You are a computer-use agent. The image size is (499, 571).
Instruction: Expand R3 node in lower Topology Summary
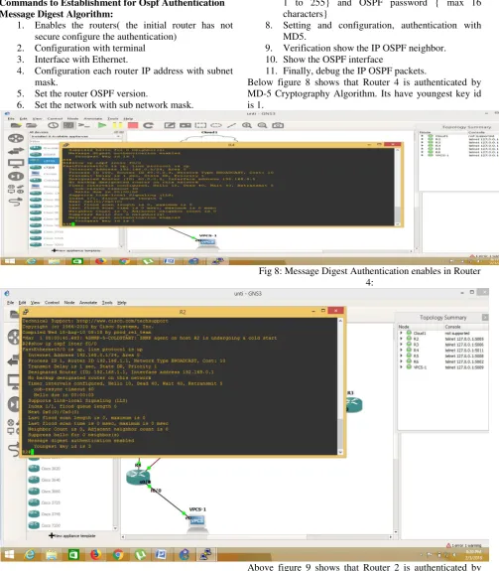coord(402,345)
